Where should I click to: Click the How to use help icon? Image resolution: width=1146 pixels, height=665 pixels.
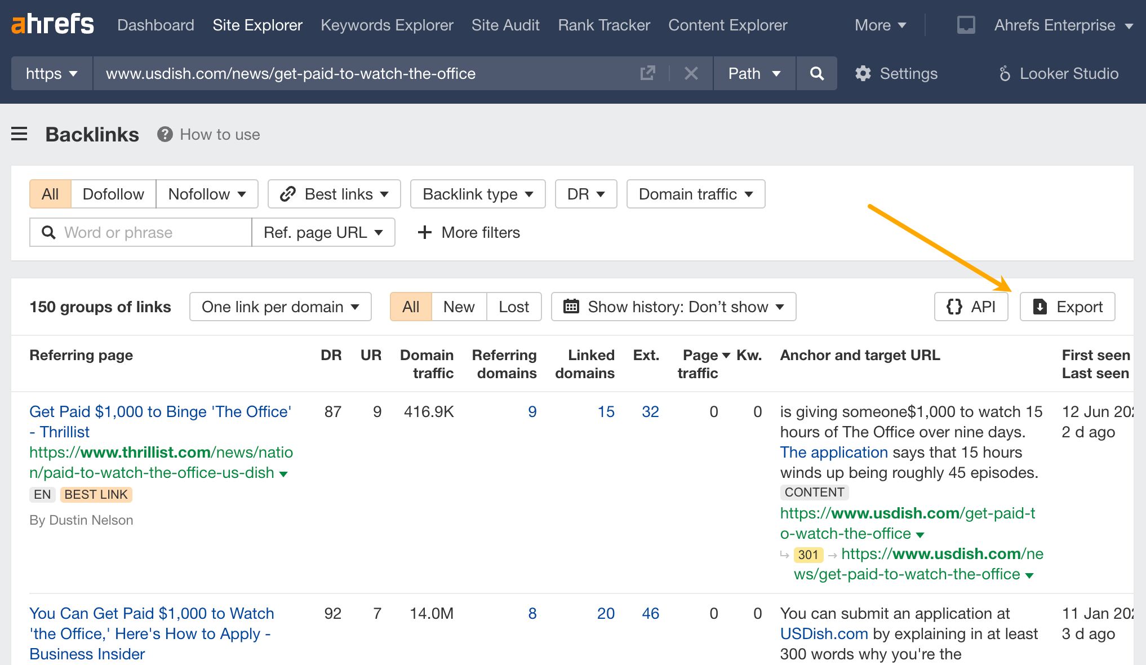(x=164, y=134)
